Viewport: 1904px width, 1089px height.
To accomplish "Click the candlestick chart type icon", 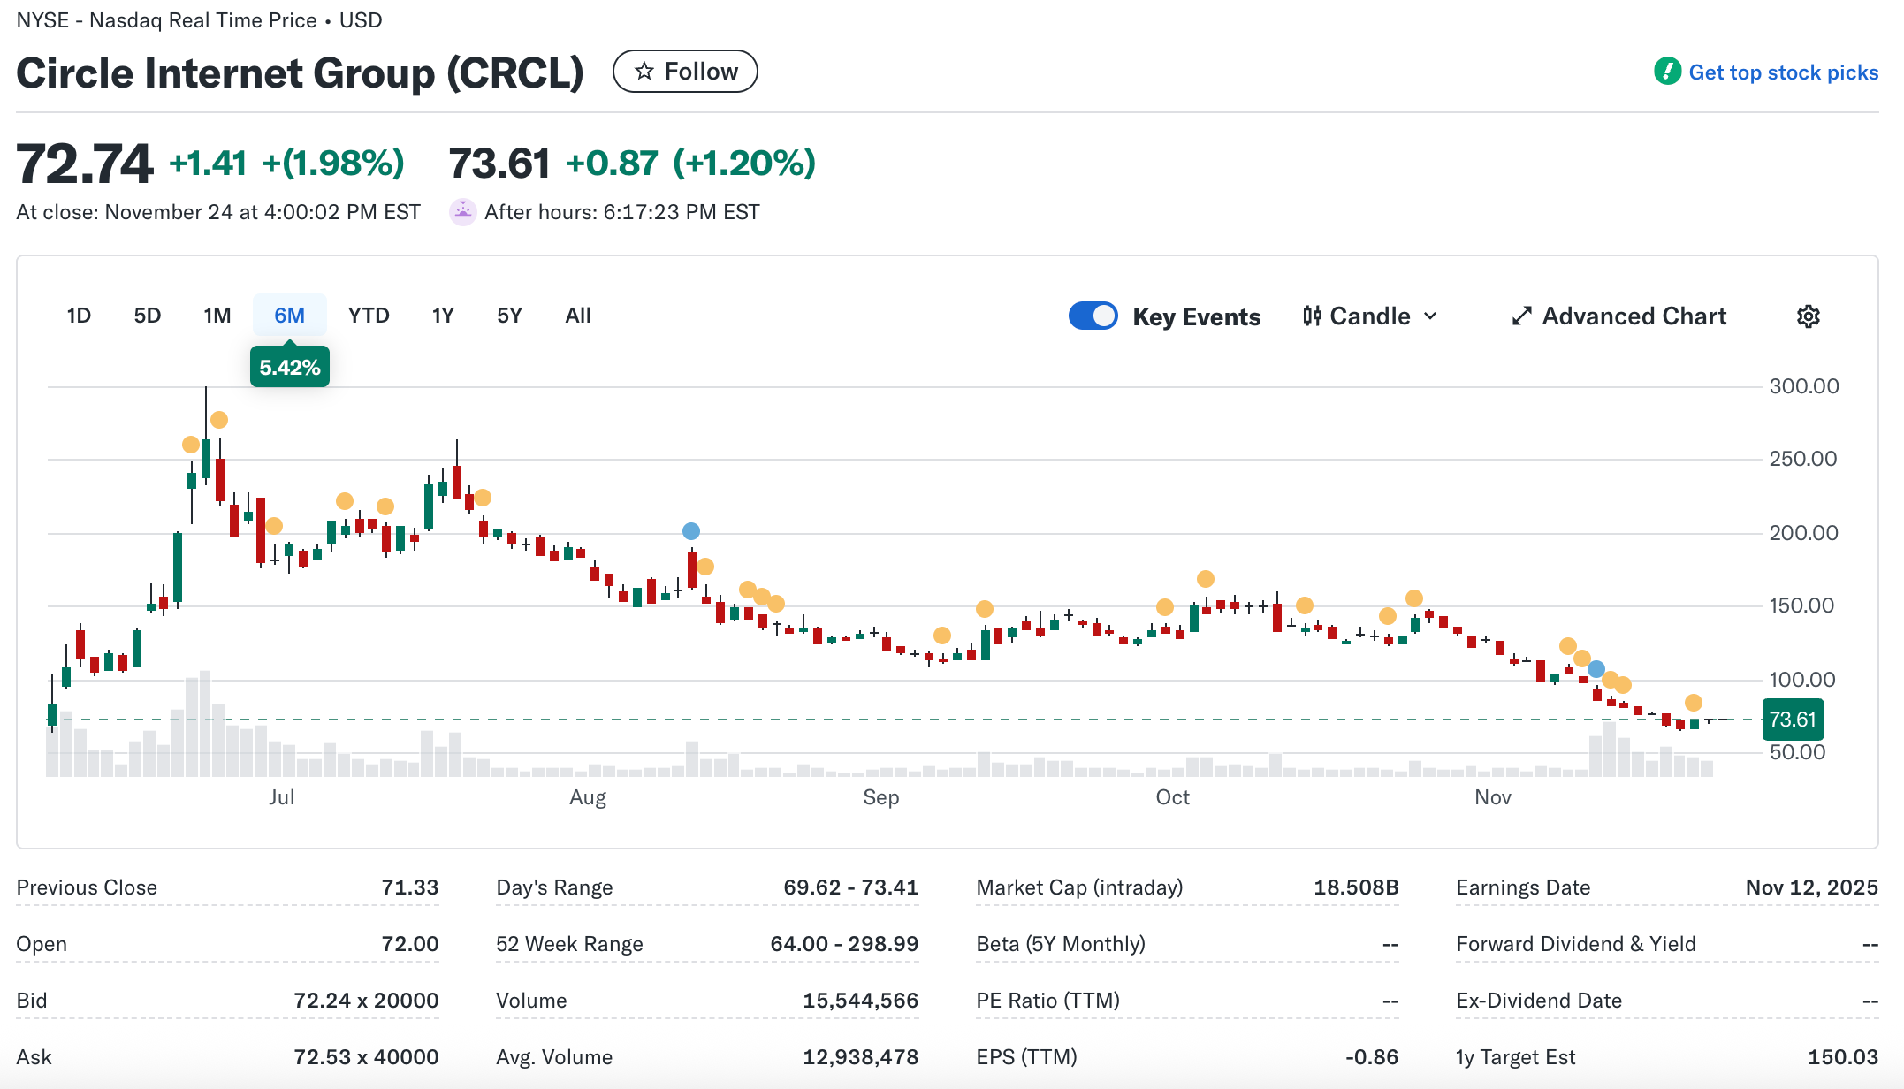I will click(1312, 316).
